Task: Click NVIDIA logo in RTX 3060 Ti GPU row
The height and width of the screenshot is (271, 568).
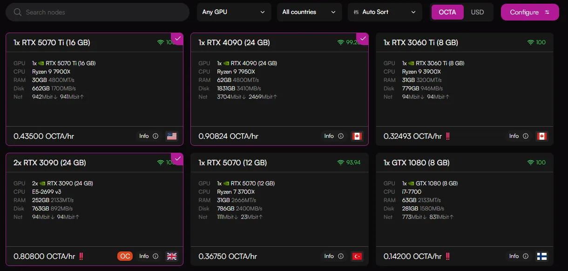Action: pos(411,63)
